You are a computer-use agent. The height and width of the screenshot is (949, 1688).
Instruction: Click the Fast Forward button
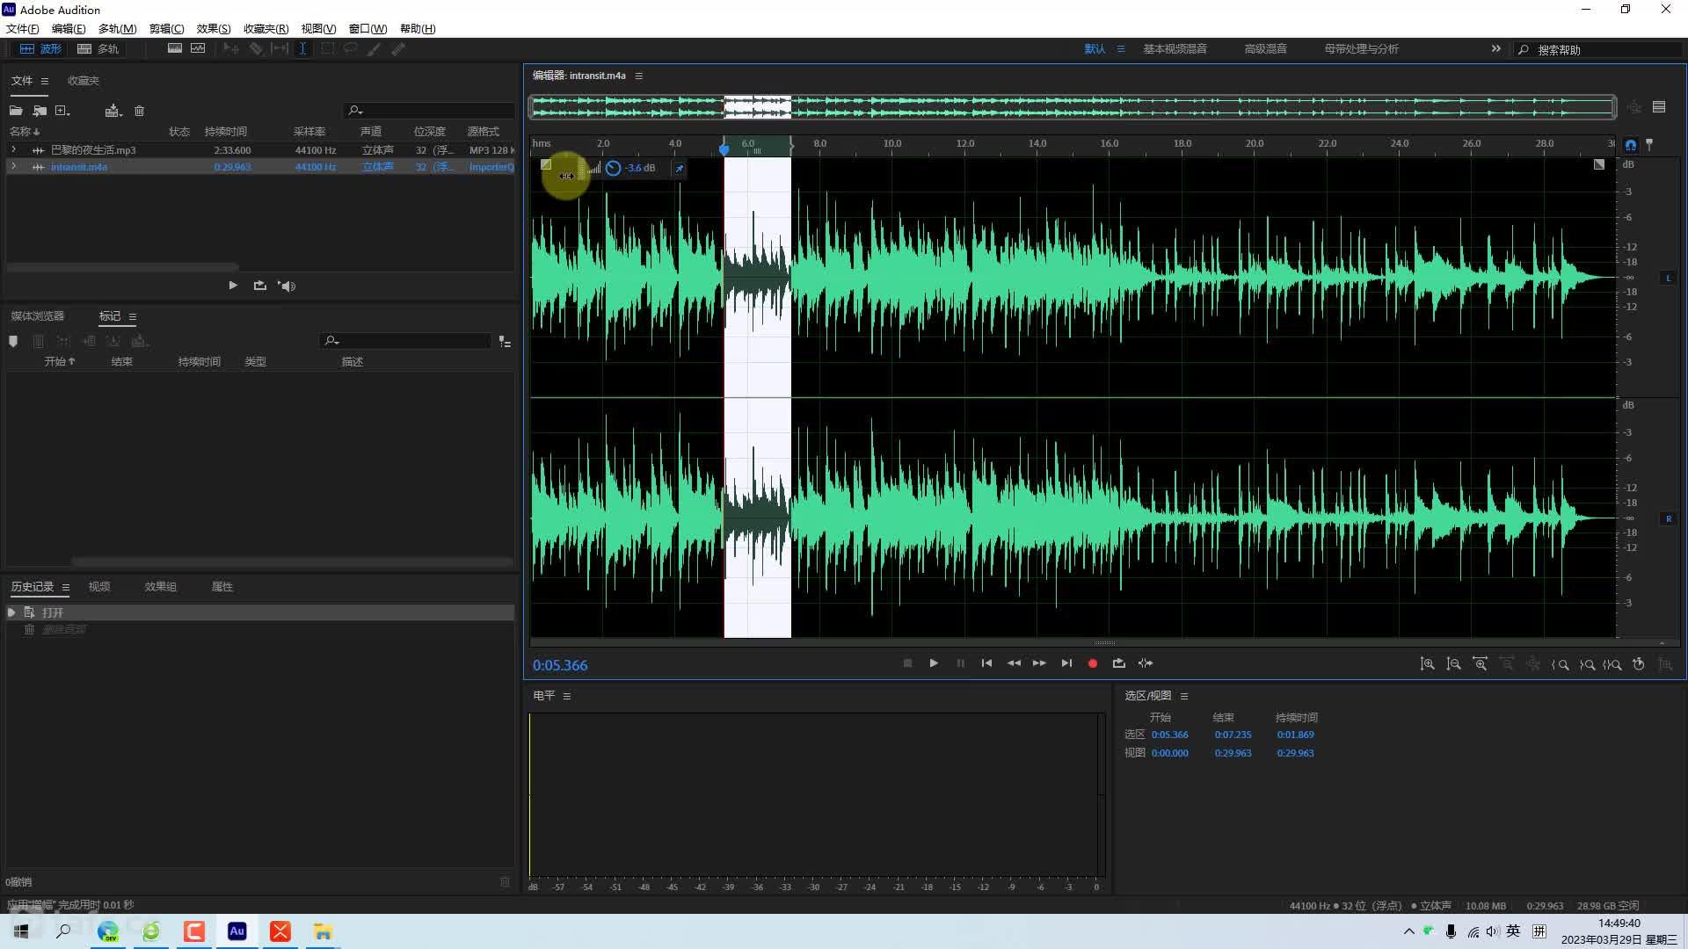click(1039, 663)
